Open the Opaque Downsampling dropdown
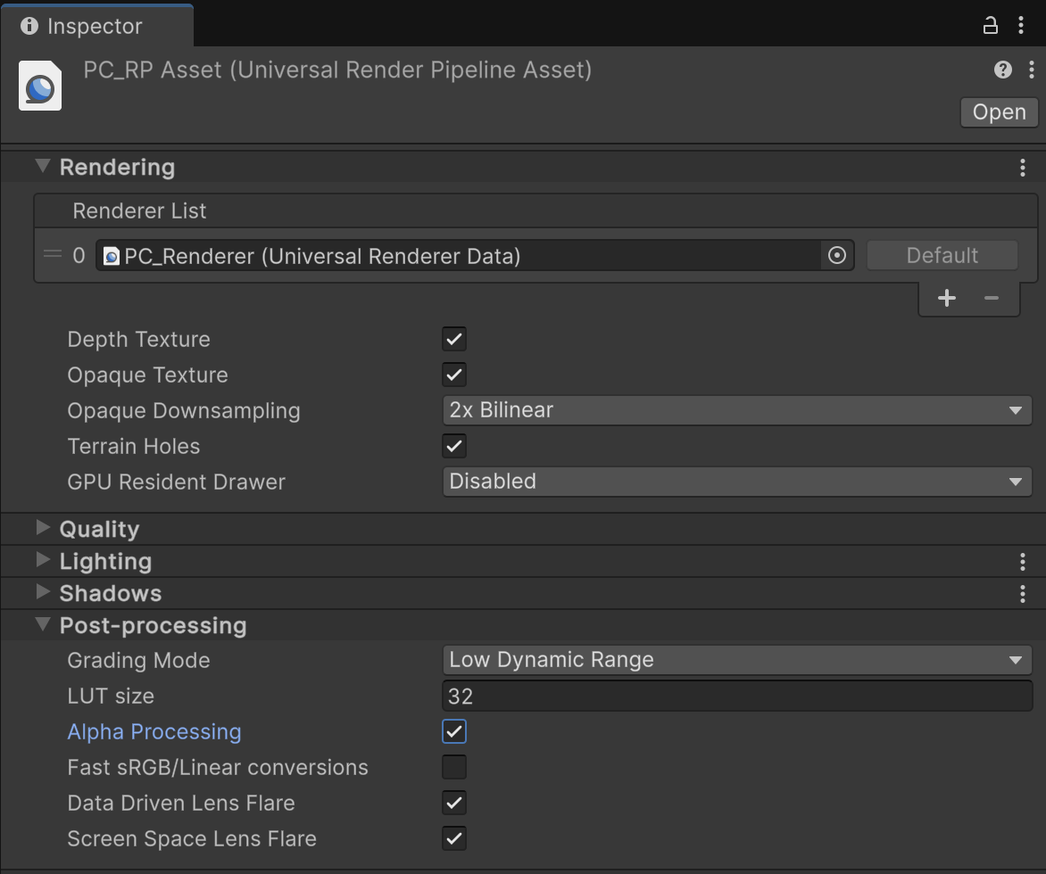This screenshot has height=874, width=1046. [x=736, y=410]
